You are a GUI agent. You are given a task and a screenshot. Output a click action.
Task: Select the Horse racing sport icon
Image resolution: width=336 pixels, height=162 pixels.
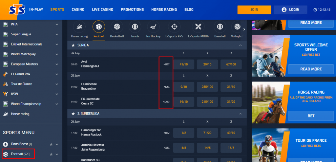click(x=79, y=27)
